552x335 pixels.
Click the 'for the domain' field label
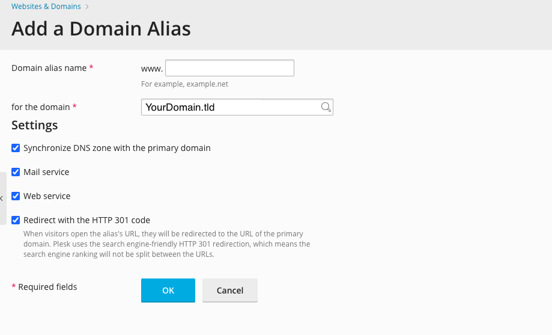click(40, 107)
